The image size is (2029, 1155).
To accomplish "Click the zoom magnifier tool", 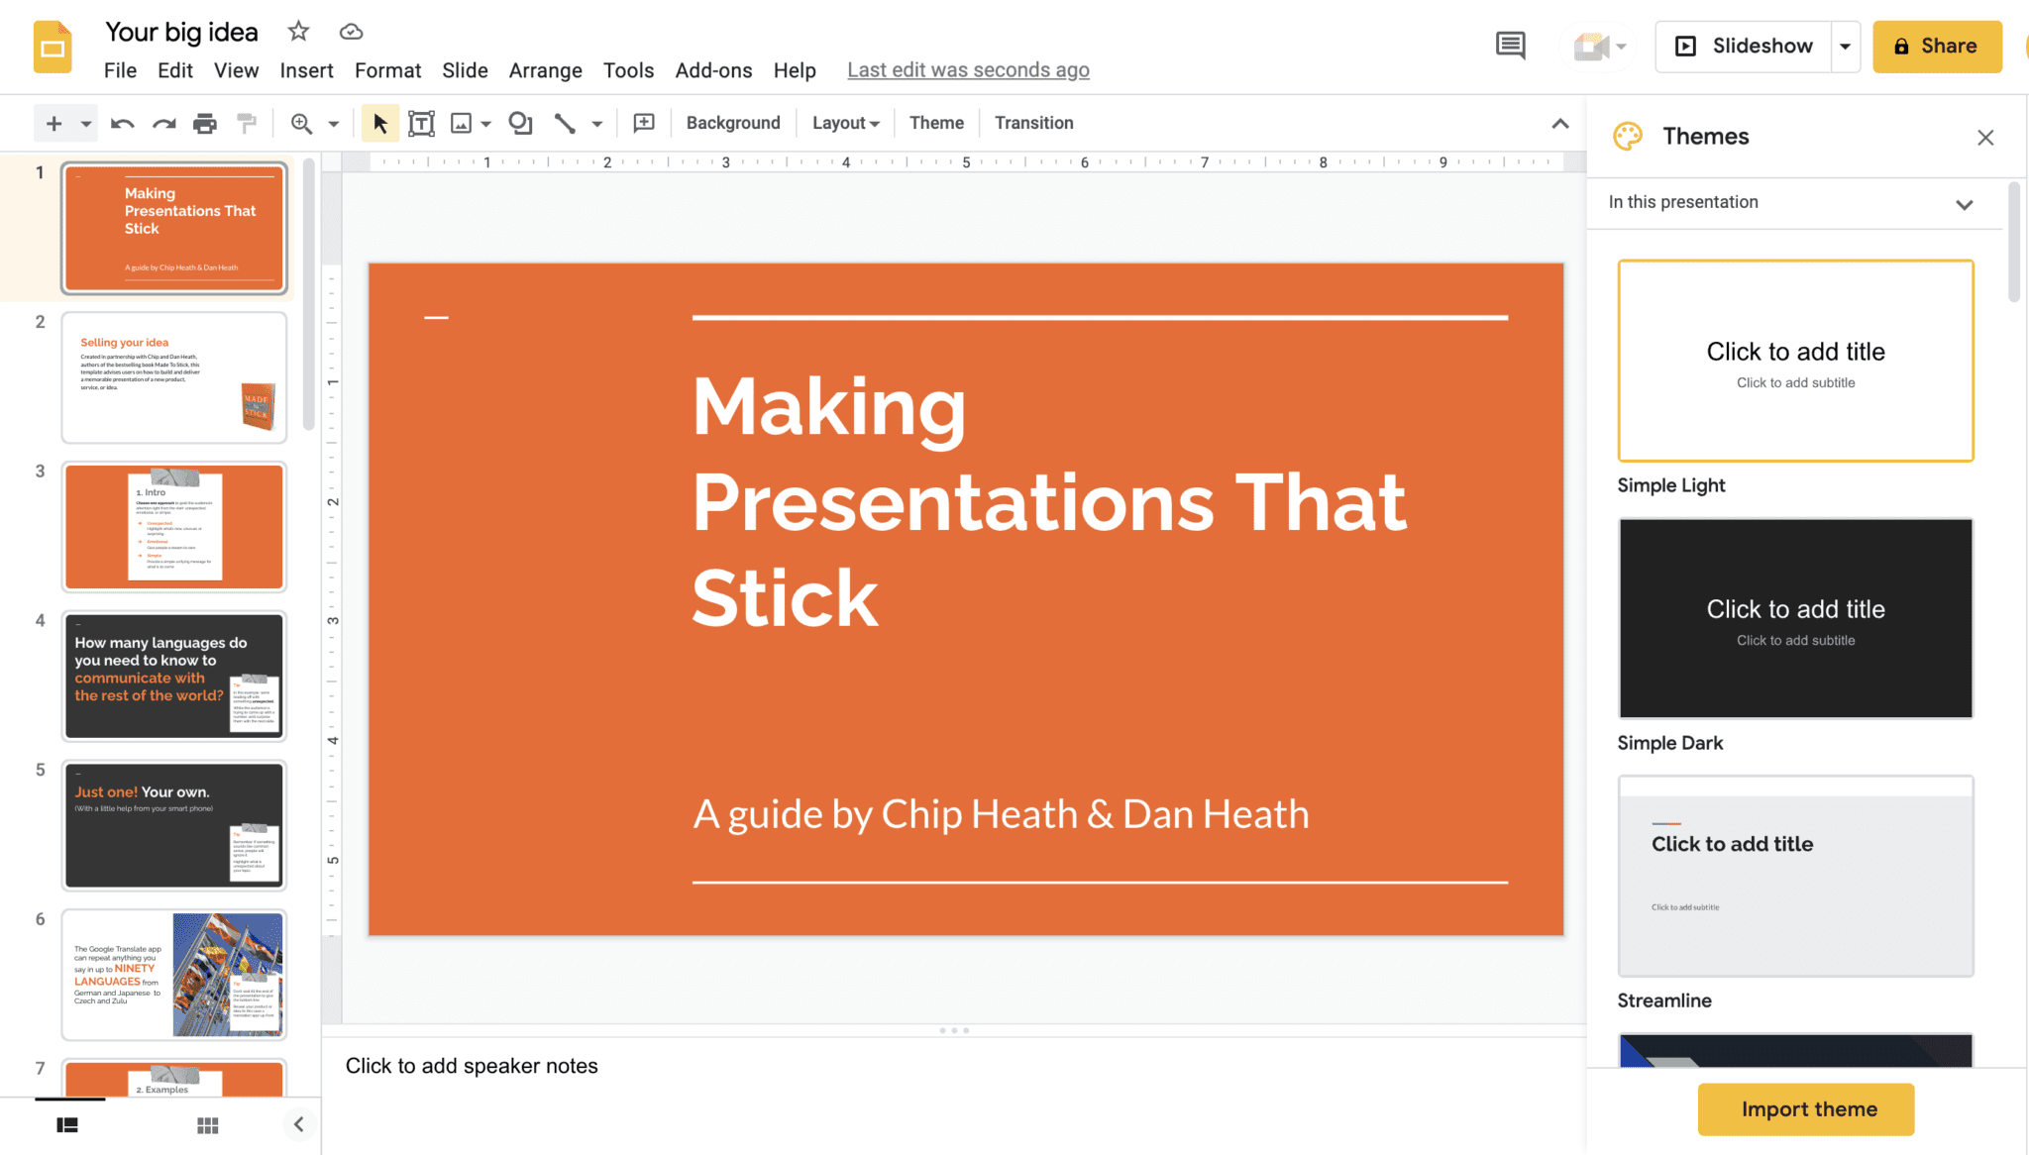I will (x=301, y=123).
